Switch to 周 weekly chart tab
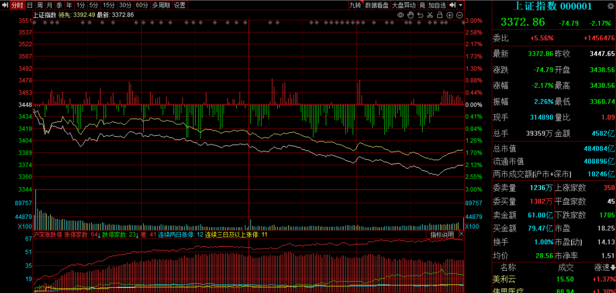The image size is (616, 293). coord(40,5)
